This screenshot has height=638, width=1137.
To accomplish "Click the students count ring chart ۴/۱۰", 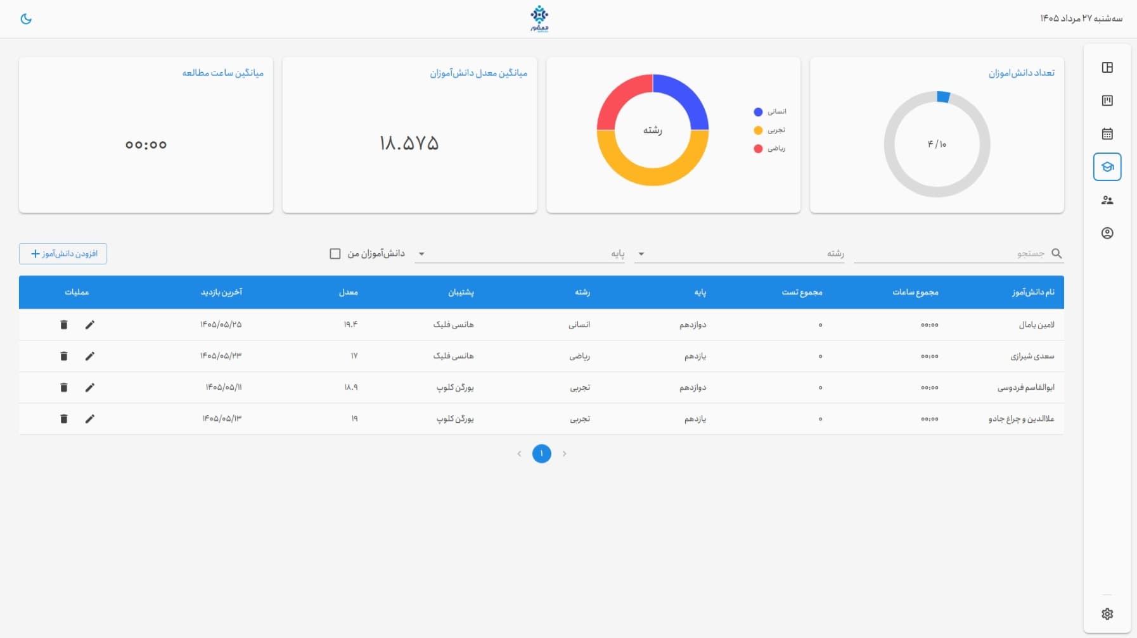I will click(x=937, y=144).
